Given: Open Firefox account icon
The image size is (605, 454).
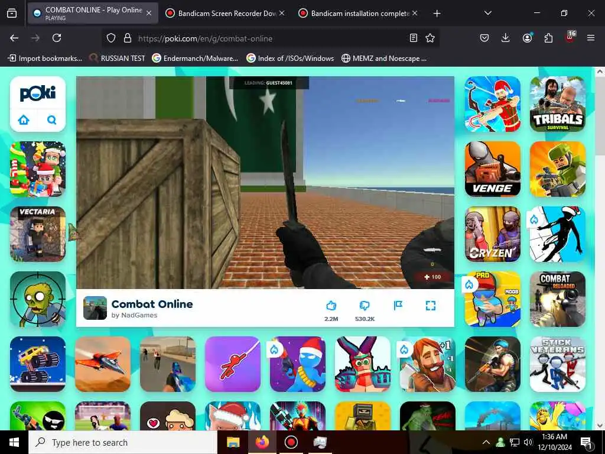Looking at the screenshot, I should click(527, 38).
